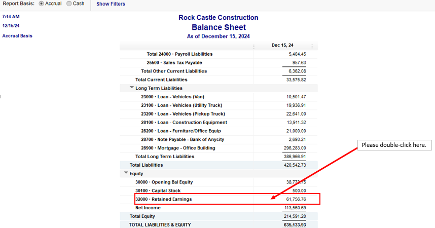Click Total Current Liabilities label
Image resolution: width=435 pixels, height=228 pixels.
[161, 80]
